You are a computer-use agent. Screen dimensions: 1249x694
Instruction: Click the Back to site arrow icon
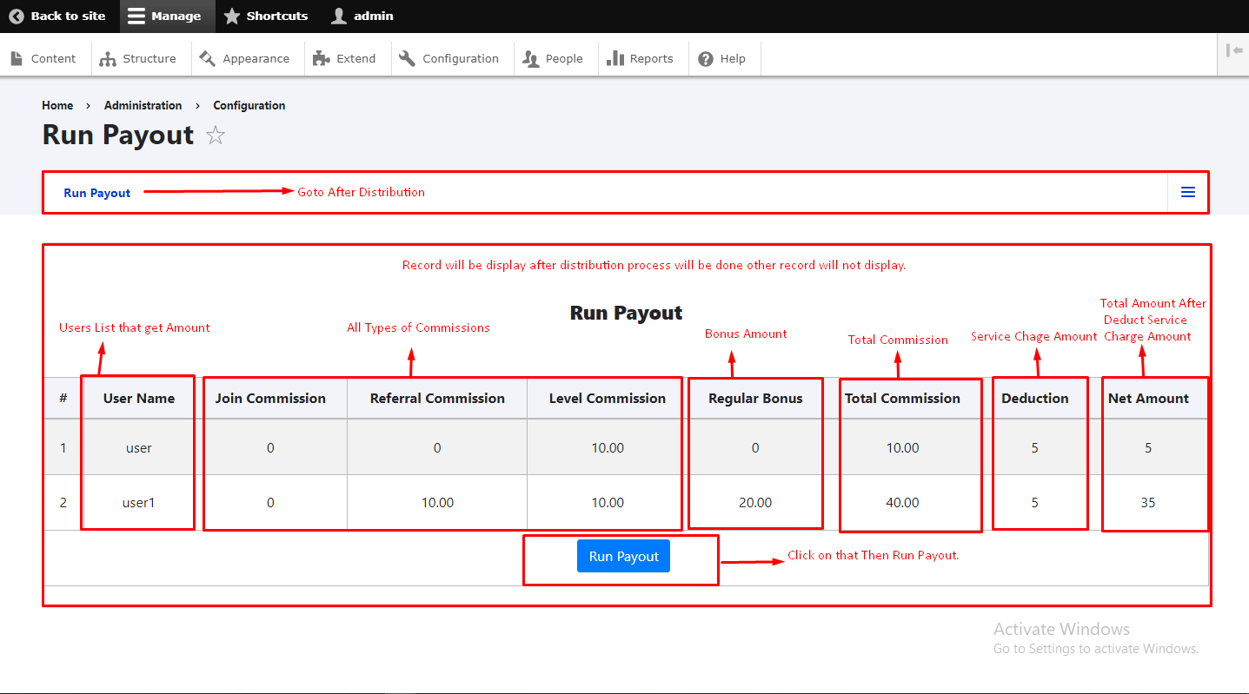(17, 16)
